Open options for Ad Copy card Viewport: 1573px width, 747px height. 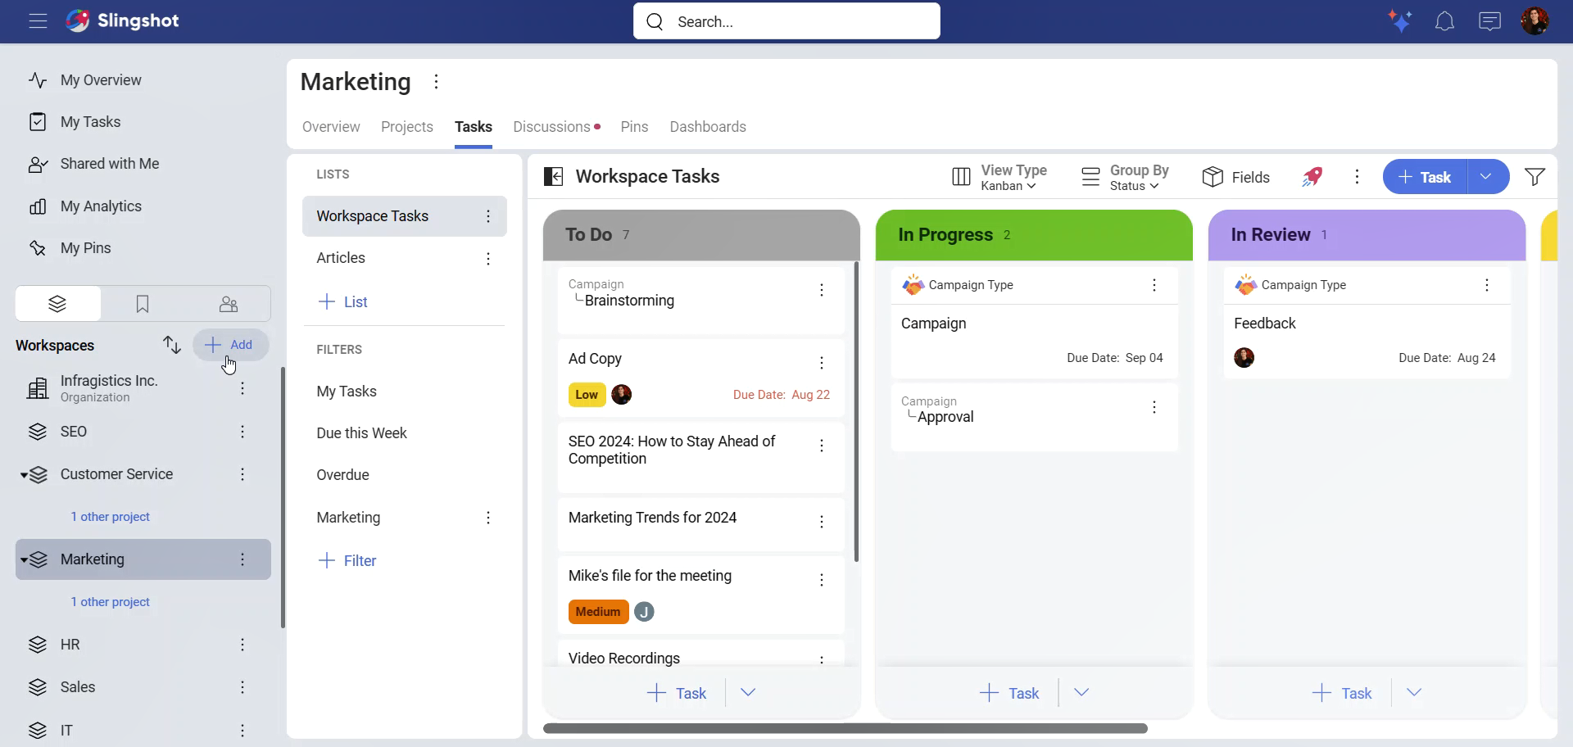822,363
